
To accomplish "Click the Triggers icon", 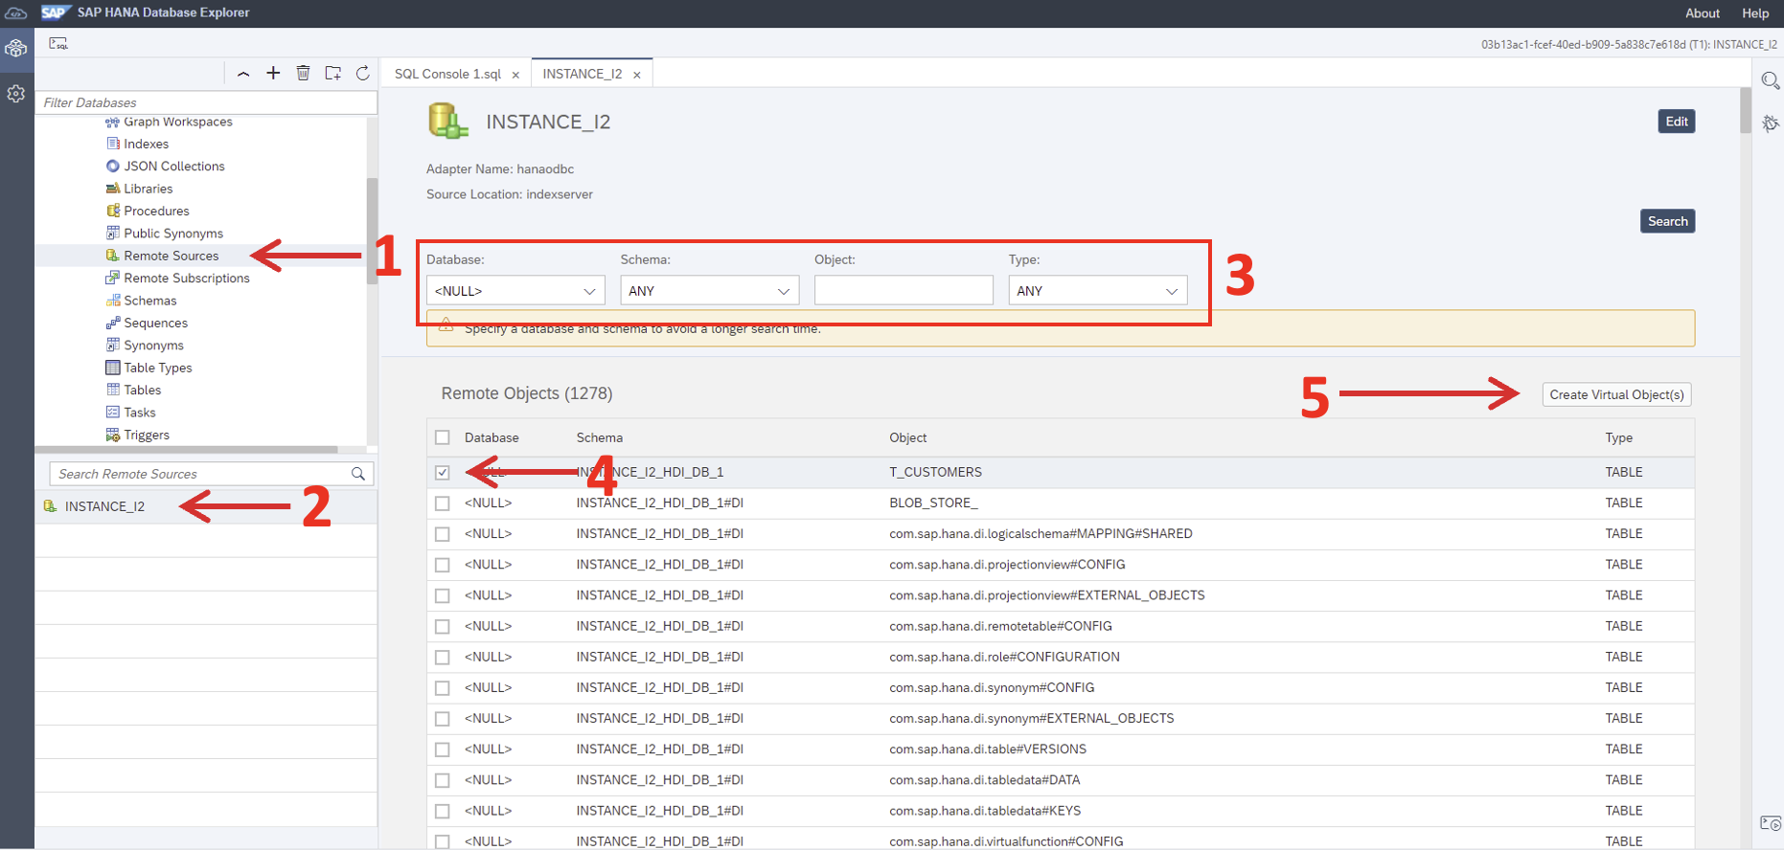I will click(112, 435).
